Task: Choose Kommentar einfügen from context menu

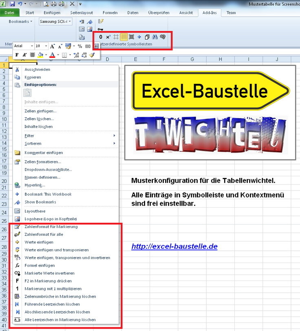Action: (66, 153)
